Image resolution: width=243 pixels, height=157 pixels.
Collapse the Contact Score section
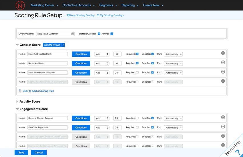coord(17,45)
